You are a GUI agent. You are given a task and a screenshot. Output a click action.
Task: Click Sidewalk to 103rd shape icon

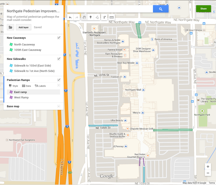point(11,65)
